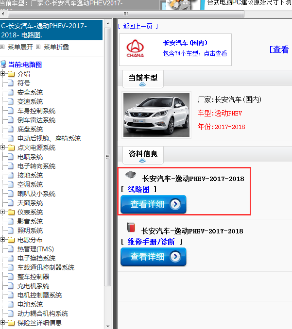The image size is (292, 329).
Task: Click the tree panel scroll-up arrow
Action: point(108,23)
